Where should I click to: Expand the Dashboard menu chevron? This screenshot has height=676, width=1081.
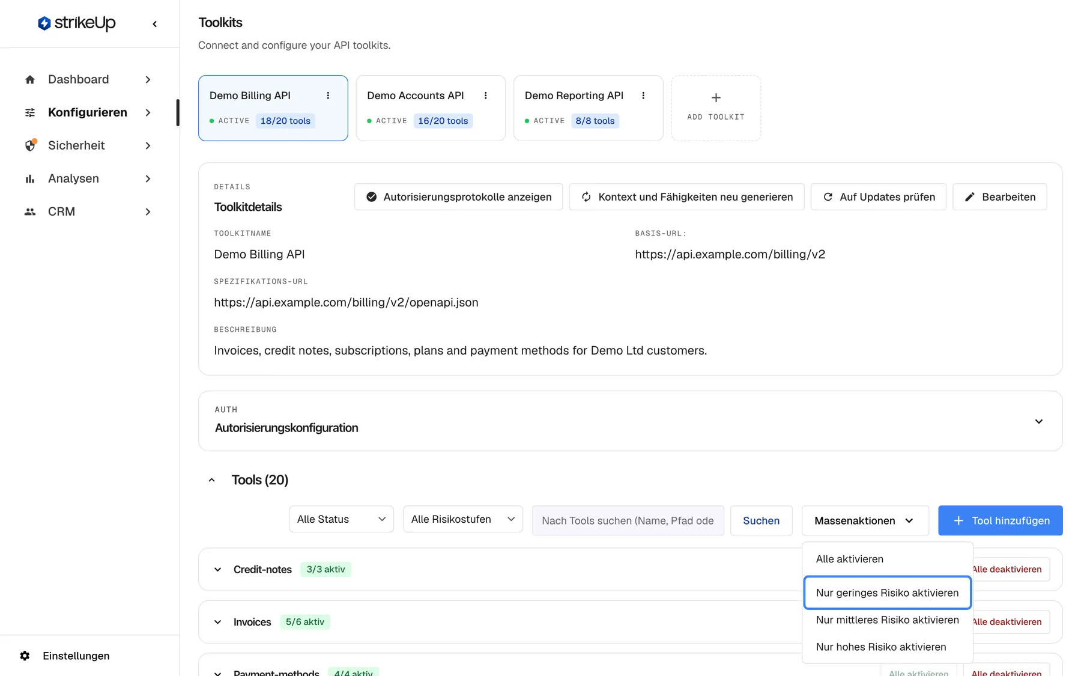coord(148,79)
